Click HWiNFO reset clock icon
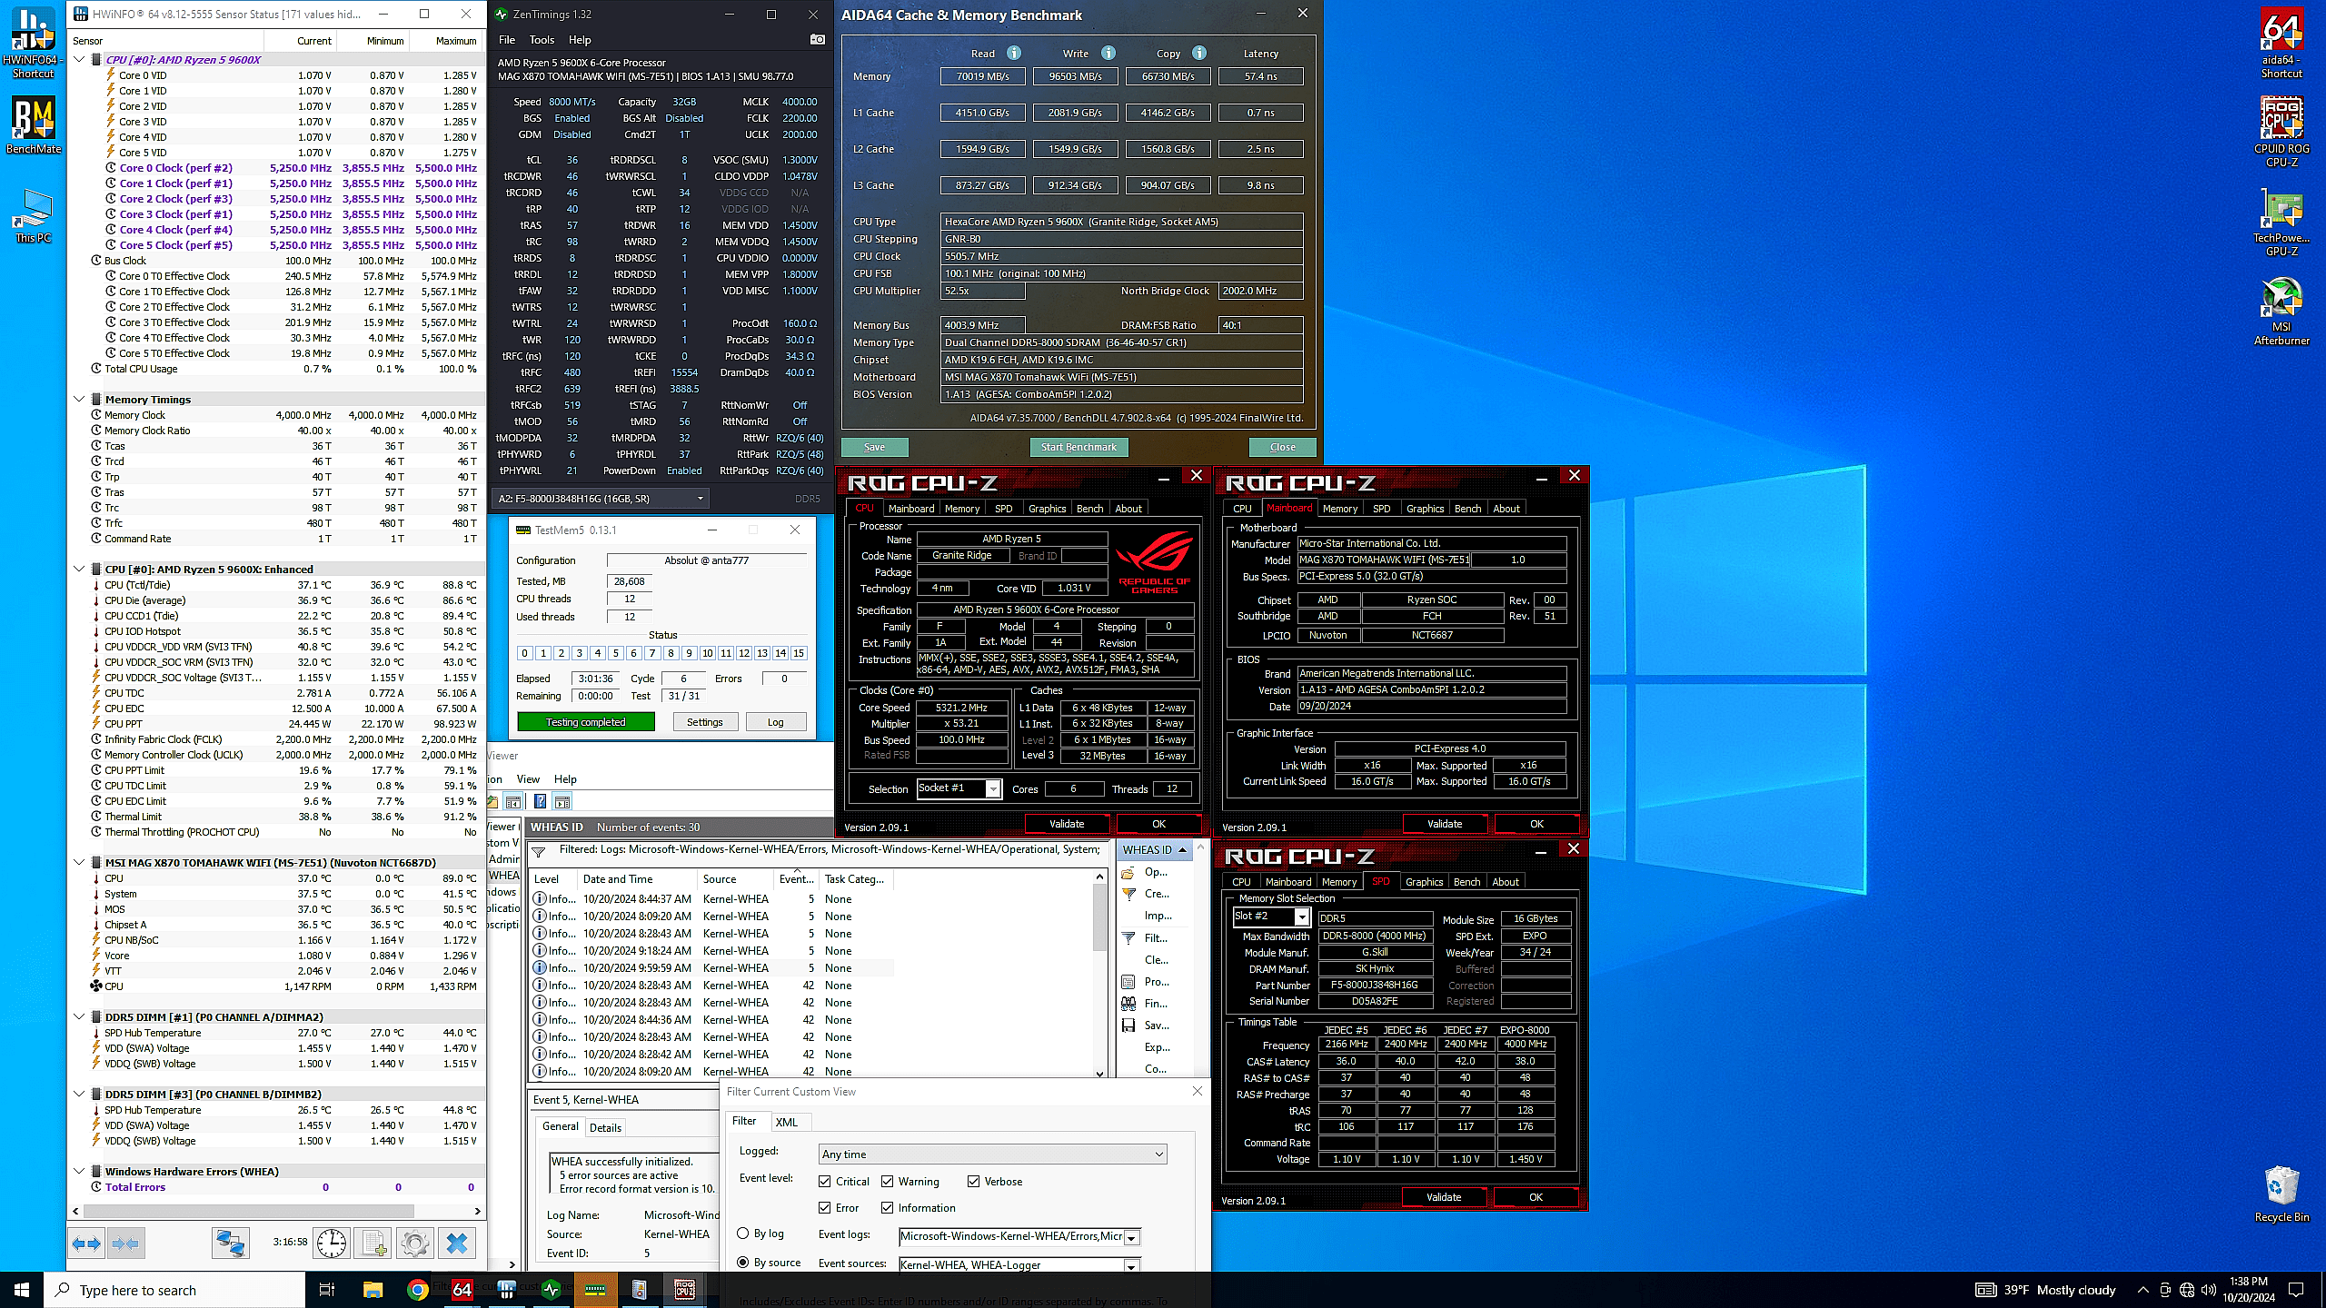 point(332,1243)
